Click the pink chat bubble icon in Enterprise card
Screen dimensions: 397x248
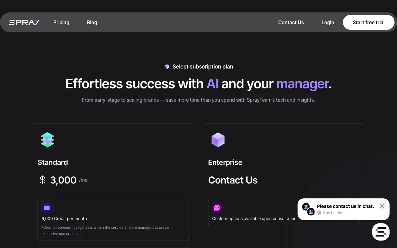(217, 208)
